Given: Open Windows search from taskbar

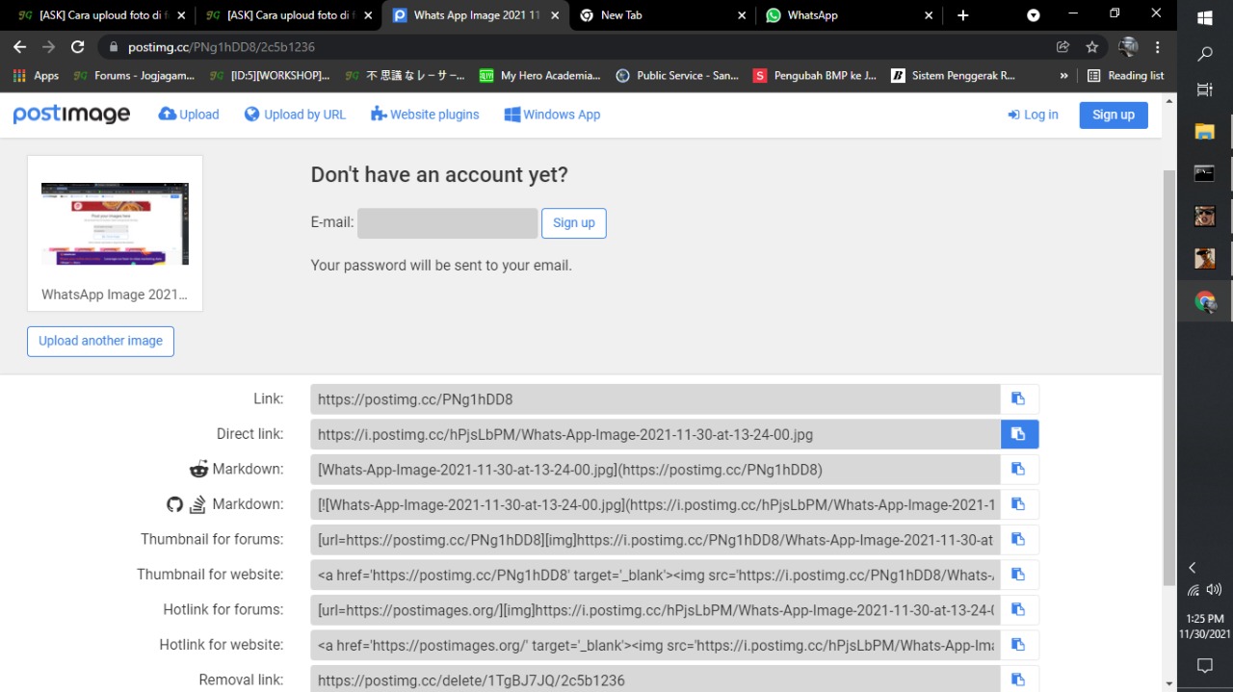Looking at the screenshot, I should pos(1204,55).
